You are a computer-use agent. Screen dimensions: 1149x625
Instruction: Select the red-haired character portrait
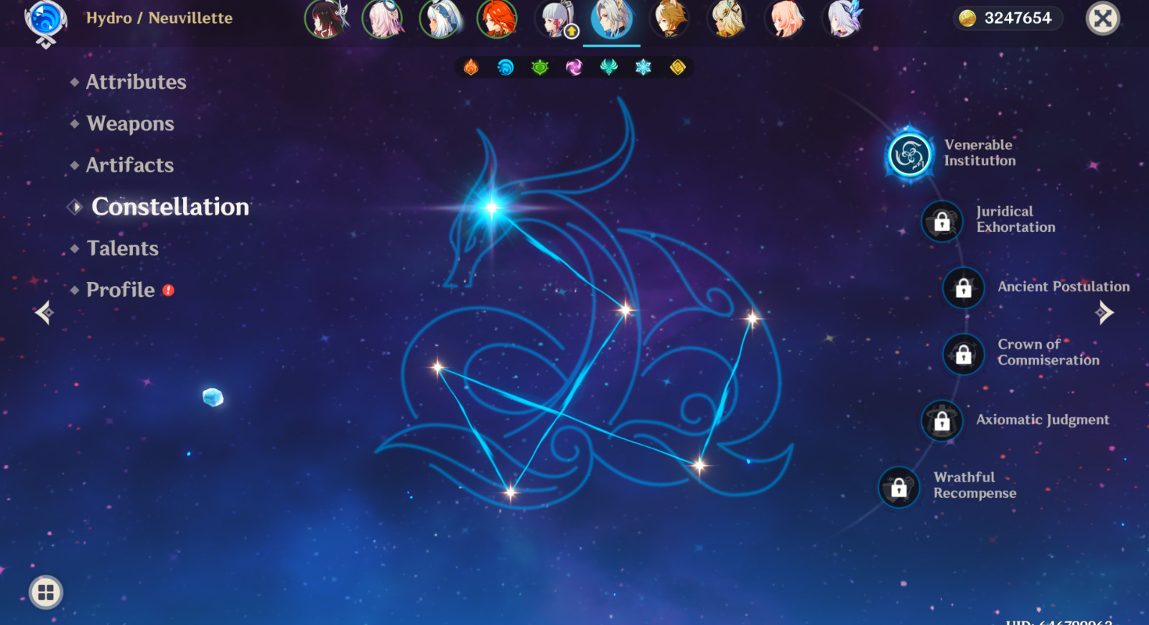pyautogui.click(x=497, y=19)
